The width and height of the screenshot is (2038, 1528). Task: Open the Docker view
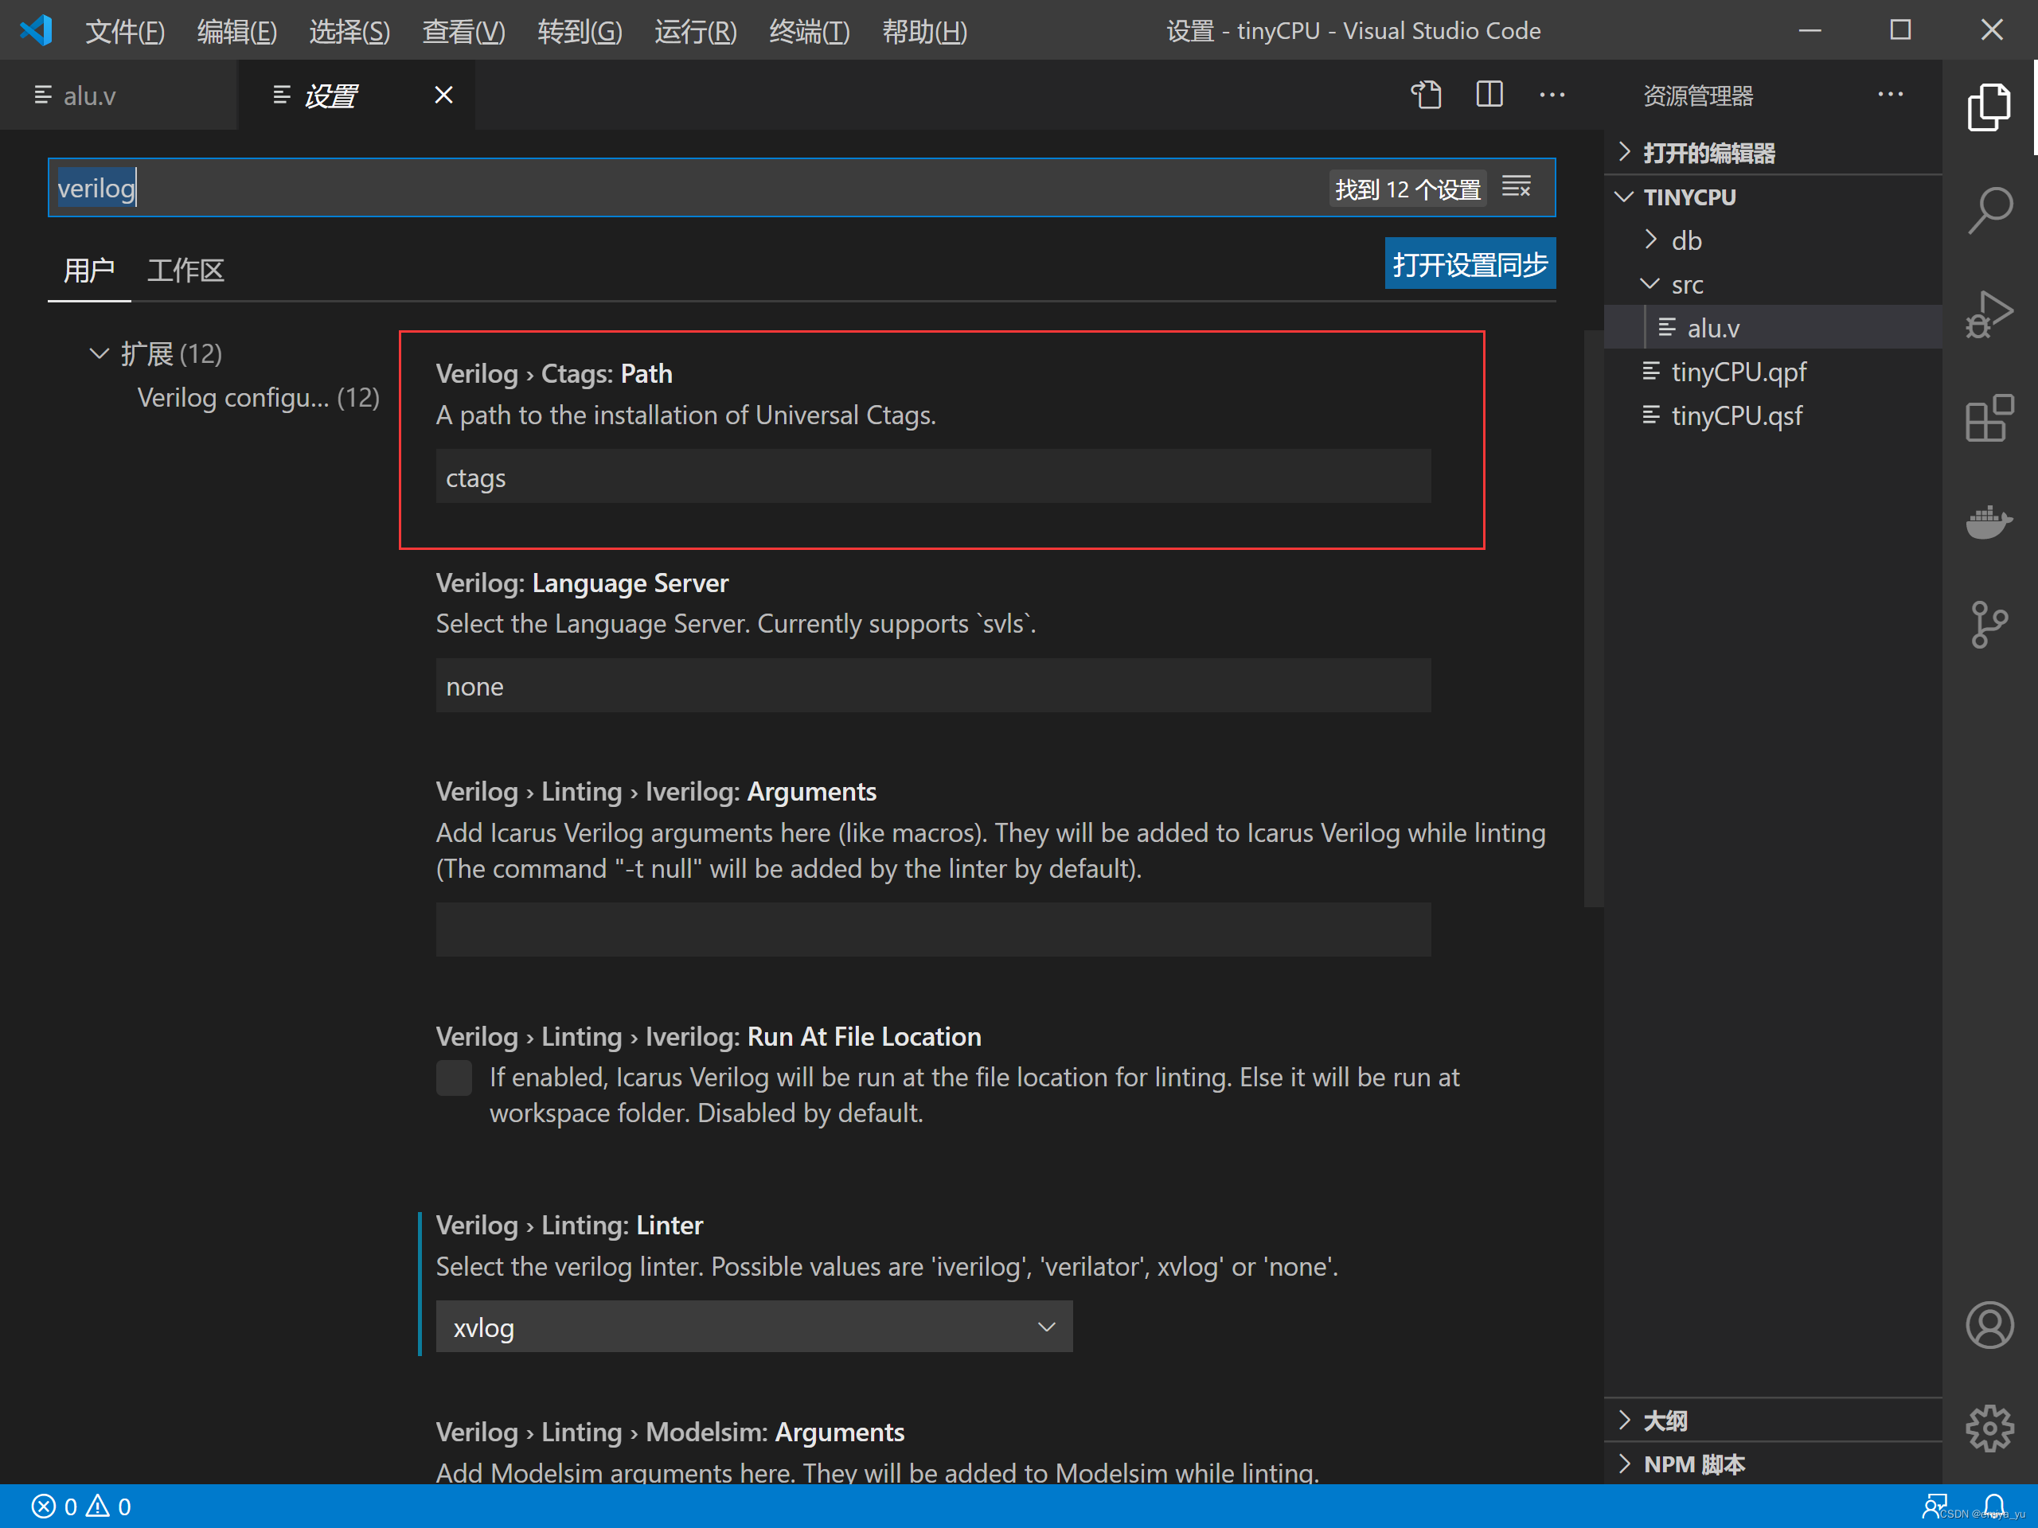(1989, 522)
